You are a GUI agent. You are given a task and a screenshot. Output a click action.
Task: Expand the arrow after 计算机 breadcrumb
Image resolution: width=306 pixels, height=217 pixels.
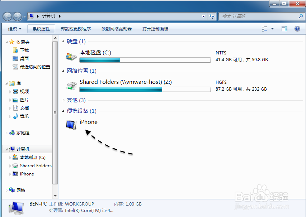[60, 16]
